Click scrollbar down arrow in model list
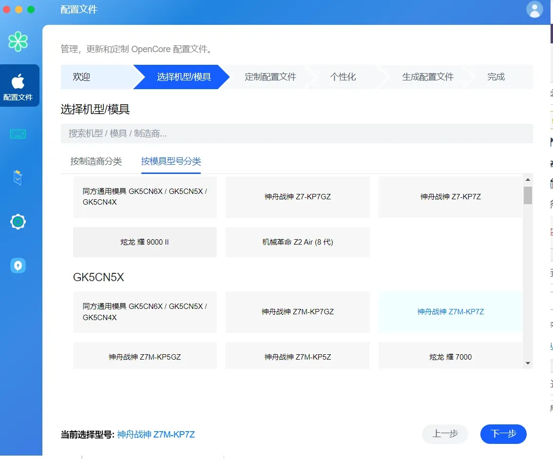The width and height of the screenshot is (553, 459). pos(528,363)
